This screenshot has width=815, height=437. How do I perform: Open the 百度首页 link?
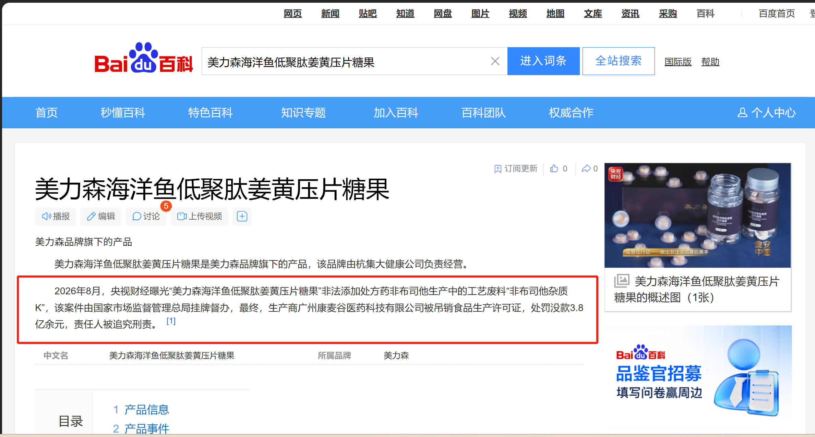click(x=777, y=14)
